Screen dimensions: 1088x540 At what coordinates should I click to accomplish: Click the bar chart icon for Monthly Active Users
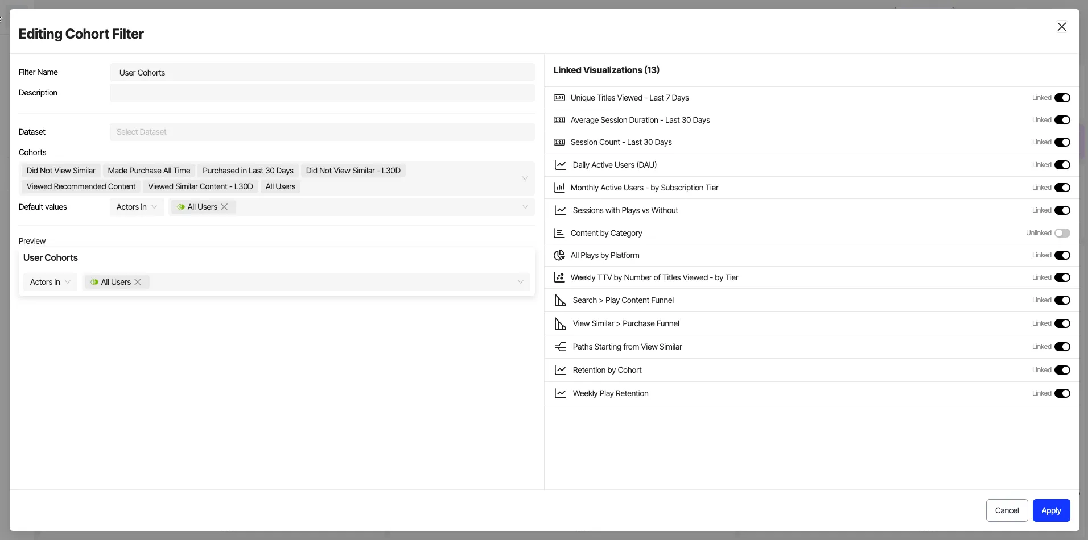coord(559,188)
